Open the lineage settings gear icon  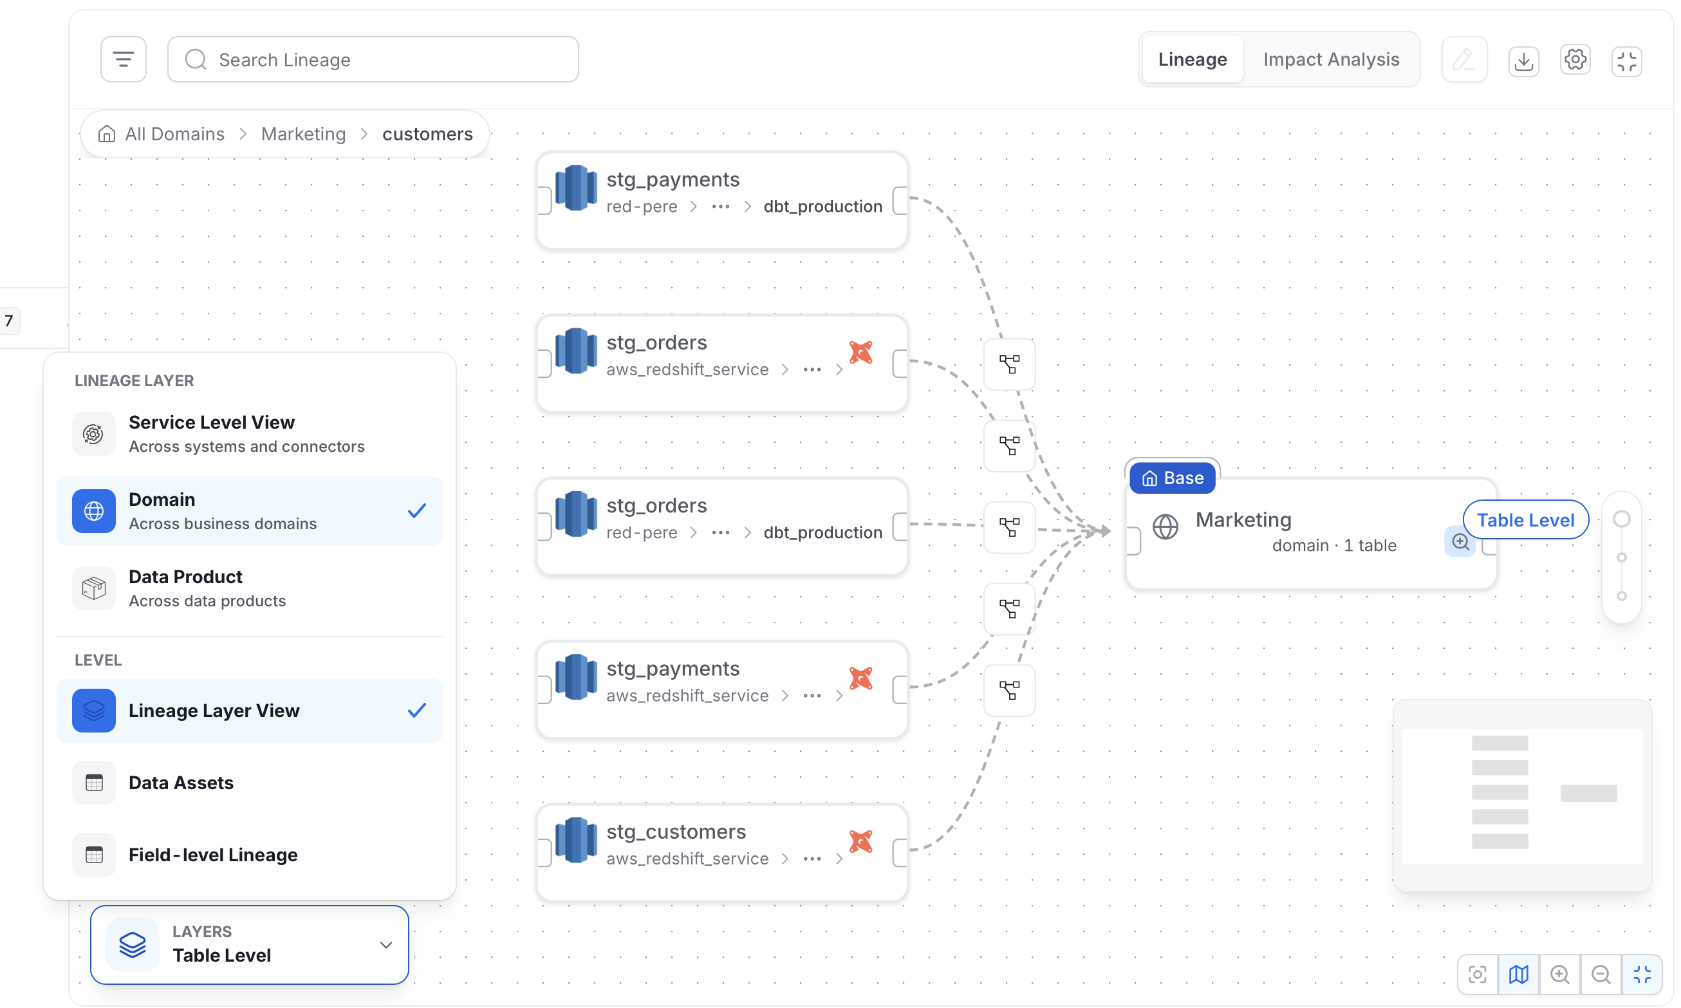point(1574,60)
